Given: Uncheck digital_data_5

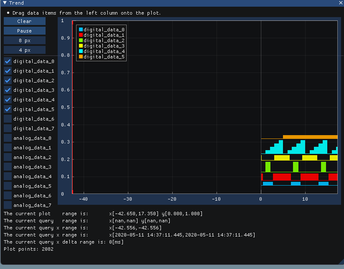Looking at the screenshot, I should coord(7,109).
